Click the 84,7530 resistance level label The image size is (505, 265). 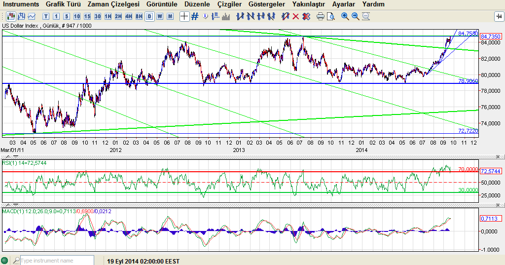[x=468, y=34]
